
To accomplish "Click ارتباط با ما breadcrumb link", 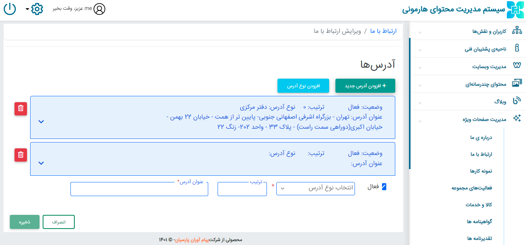I will tap(383, 31).
